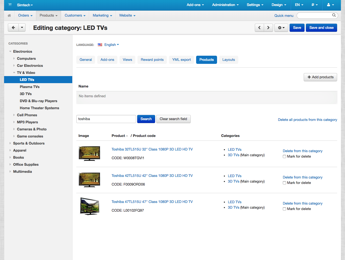Click Clear search field button

(173, 119)
